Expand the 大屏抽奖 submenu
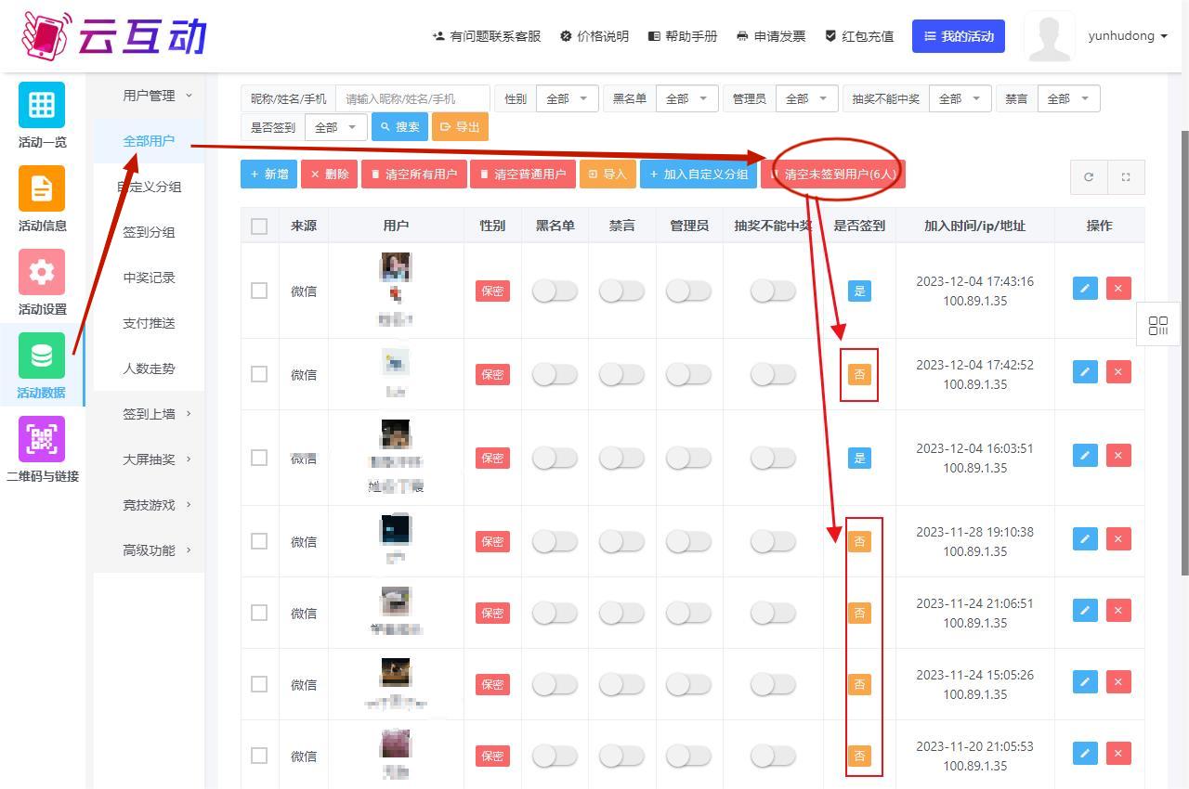The image size is (1189, 789). [x=156, y=459]
